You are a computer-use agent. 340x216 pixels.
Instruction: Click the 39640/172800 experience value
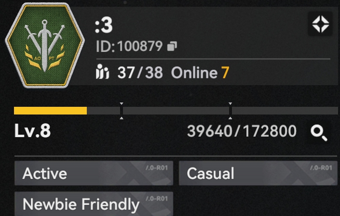pyautogui.click(x=242, y=131)
